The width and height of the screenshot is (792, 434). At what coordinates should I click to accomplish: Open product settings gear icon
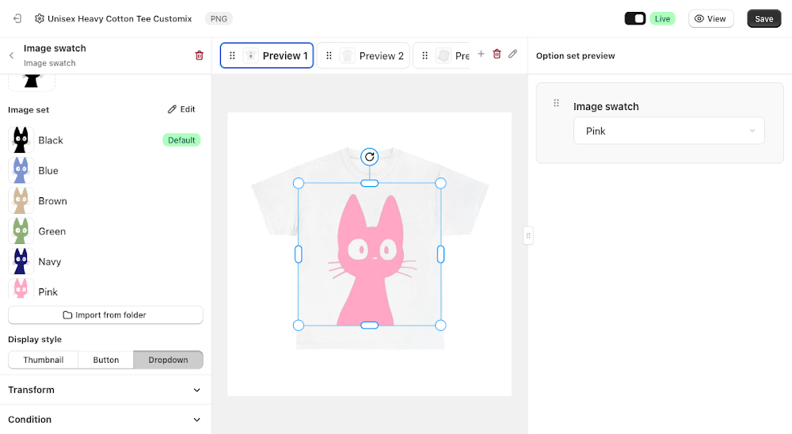(x=40, y=19)
